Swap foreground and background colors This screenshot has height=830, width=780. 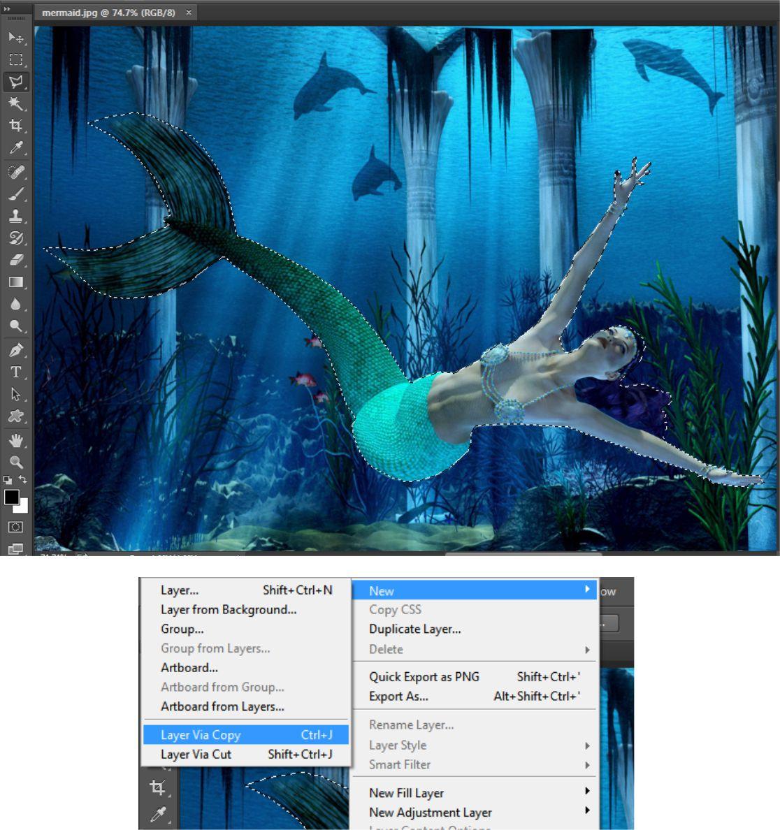click(x=23, y=479)
